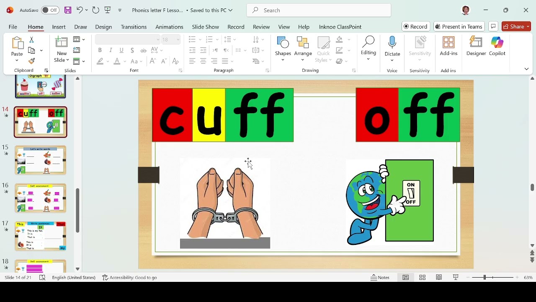Click Present in Teams button
536x302 pixels.
(459, 26)
